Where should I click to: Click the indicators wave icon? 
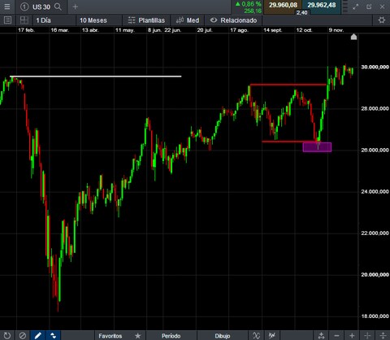256,336
